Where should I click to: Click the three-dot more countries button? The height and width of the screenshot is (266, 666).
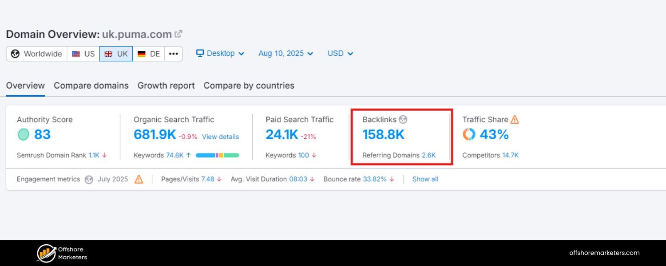[173, 53]
